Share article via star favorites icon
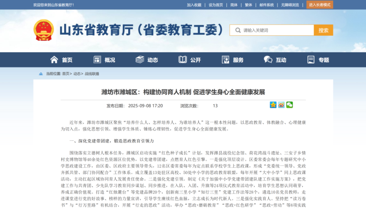The image size is (366, 209). point(273,105)
